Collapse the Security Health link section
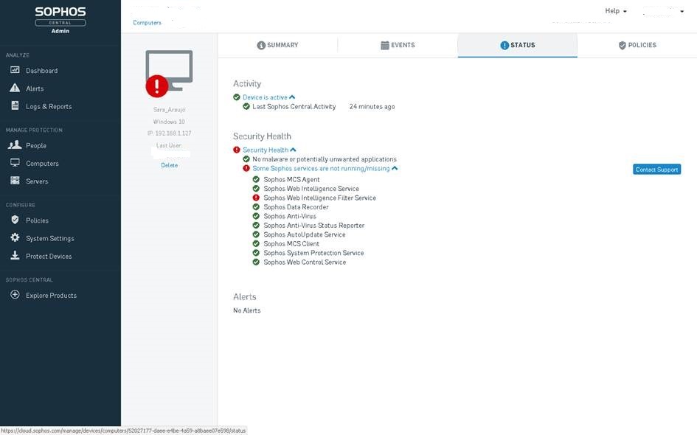The width and height of the screenshot is (697, 435). (293, 150)
